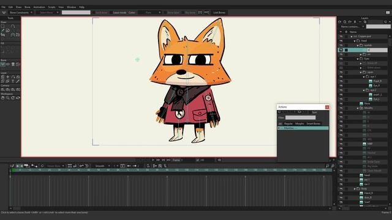Toggle the Lock bone checkbox

tap(94, 12)
